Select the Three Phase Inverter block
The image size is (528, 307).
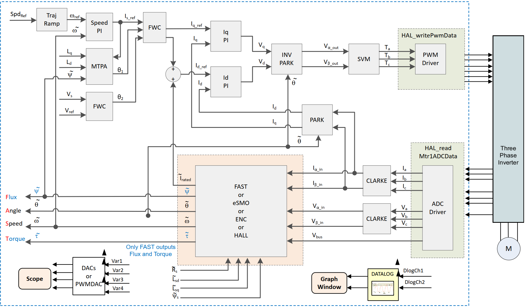(x=508, y=129)
